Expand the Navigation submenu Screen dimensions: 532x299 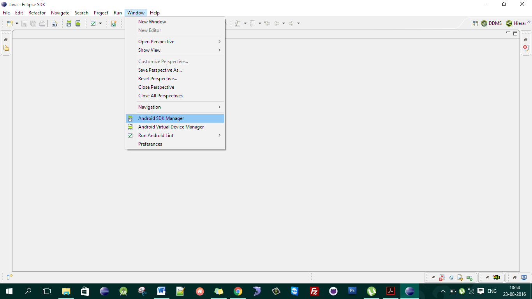click(x=175, y=107)
